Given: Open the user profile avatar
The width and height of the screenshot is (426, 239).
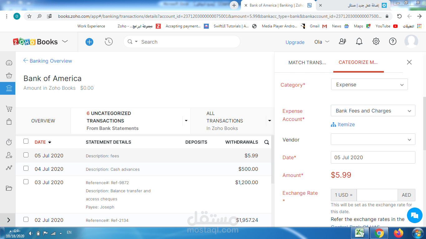Looking at the screenshot, I should click(x=411, y=41).
